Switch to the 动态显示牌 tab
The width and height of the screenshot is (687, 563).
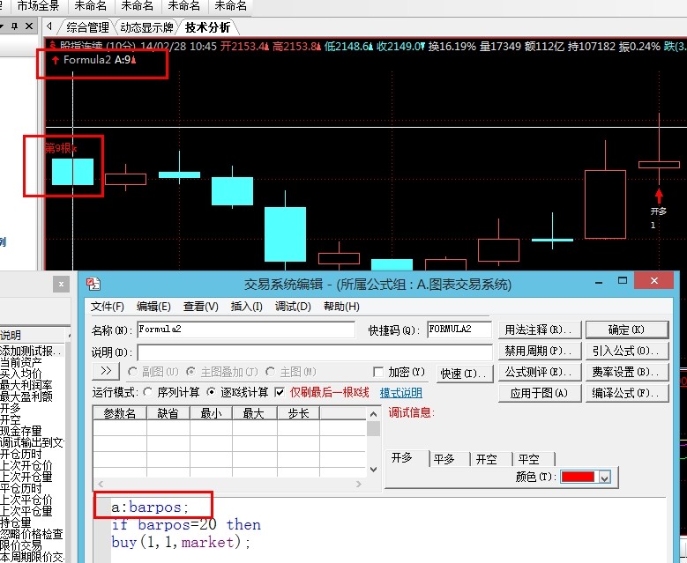pyautogui.click(x=146, y=27)
